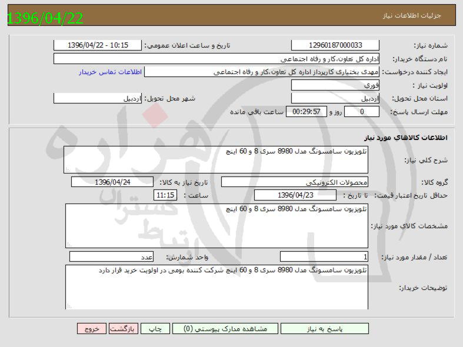Select the 'شماره نیاز' number field
Image resolution: width=463 pixels, height=347 pixels.
(335, 45)
